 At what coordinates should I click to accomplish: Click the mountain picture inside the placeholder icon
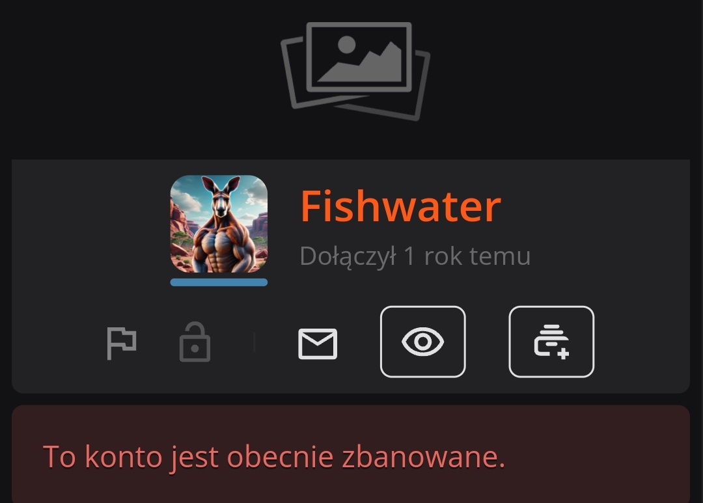359,57
